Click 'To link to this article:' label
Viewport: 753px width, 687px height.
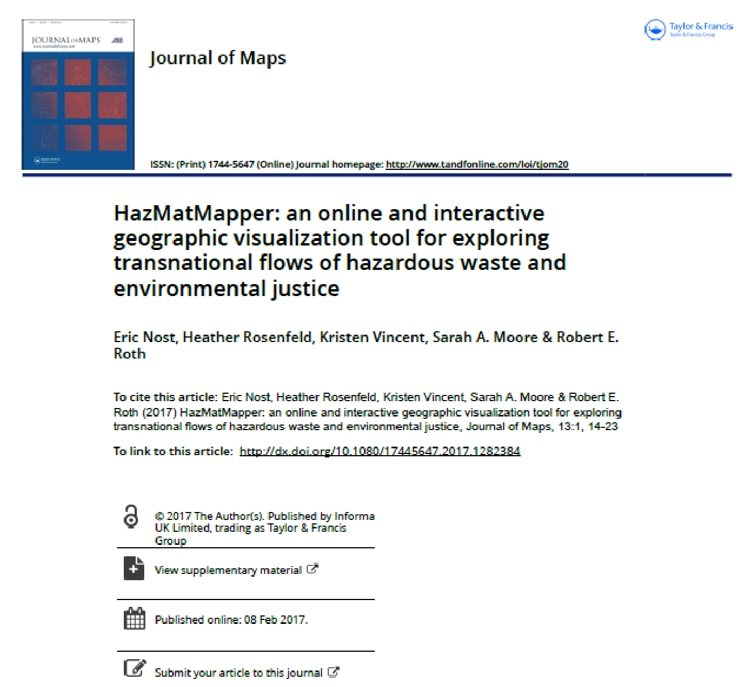click(x=173, y=451)
